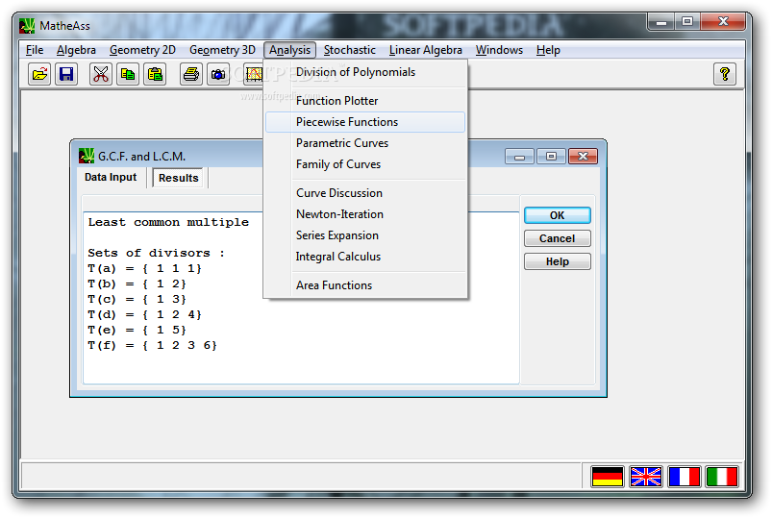This screenshot has width=772, height=518.
Task: Maximize the MatheAss main window
Action: 687,22
